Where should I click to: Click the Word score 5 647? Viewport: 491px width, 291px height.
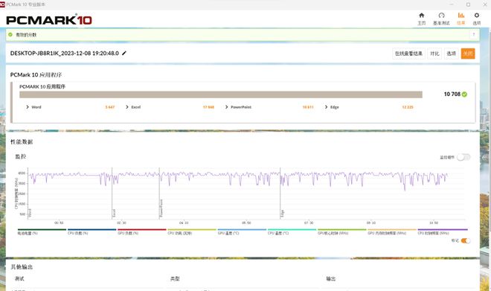[110, 107]
